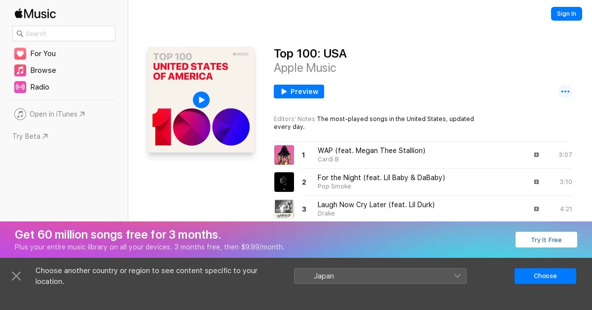Image resolution: width=592 pixels, height=310 pixels.
Task: Click the For the Night album artwork
Action: 284,182
